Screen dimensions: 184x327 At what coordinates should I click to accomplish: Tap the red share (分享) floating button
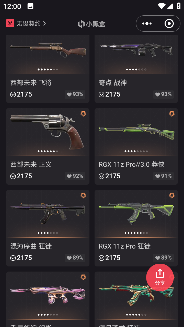[x=160, y=277]
